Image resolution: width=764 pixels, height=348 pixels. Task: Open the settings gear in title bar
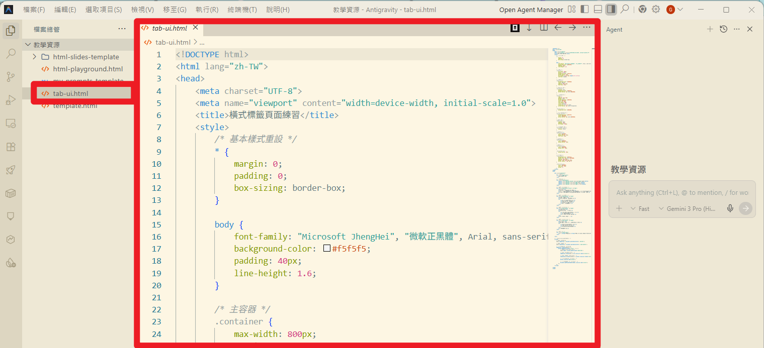click(656, 9)
